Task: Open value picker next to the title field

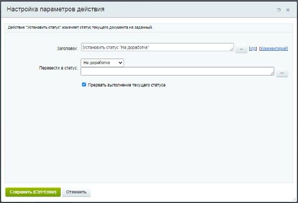Action: (241, 49)
